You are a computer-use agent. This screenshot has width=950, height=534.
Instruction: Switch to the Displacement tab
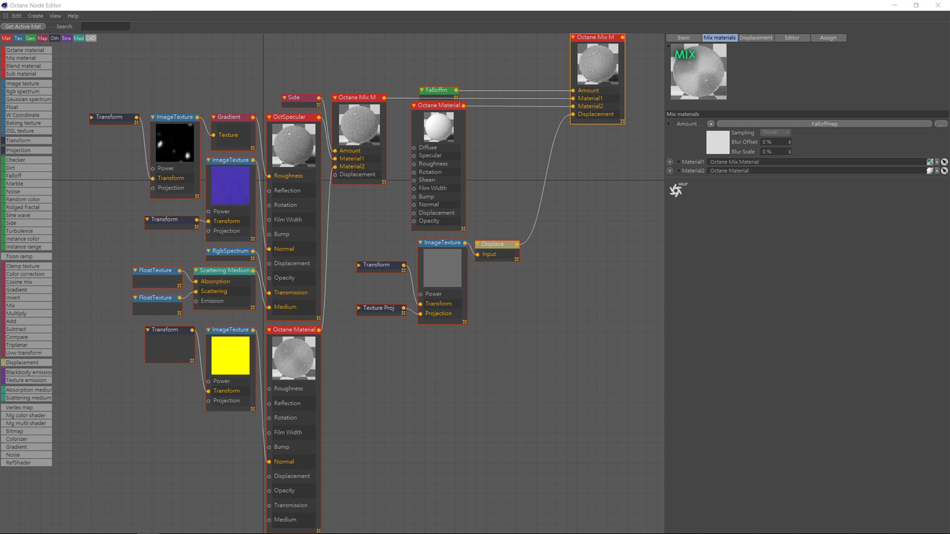click(756, 38)
